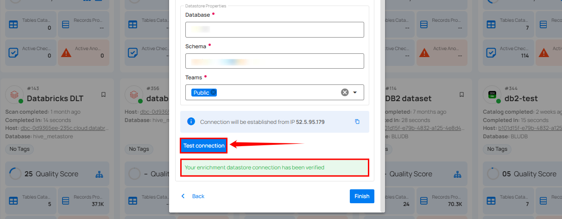
Task: Clear all selected teams with X icon
Action: [x=345, y=92]
